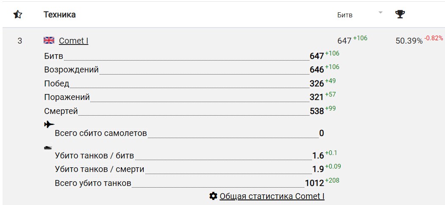Click the British flag beside Comet I

[x=49, y=41]
